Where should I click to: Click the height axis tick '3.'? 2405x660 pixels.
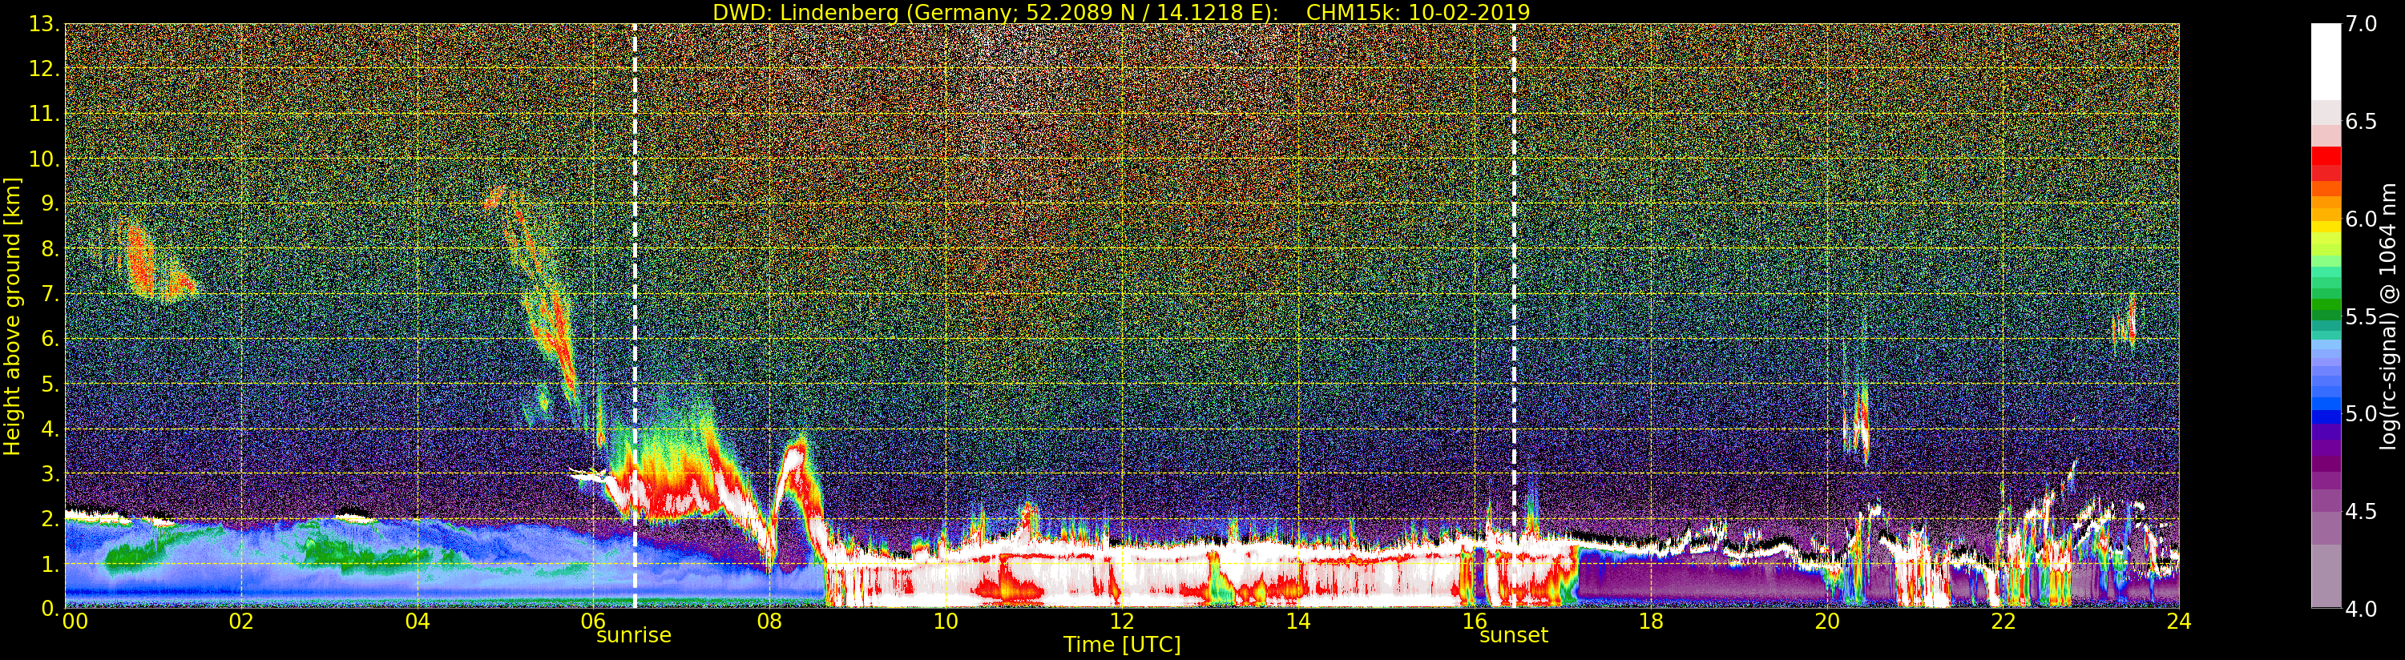[50, 474]
